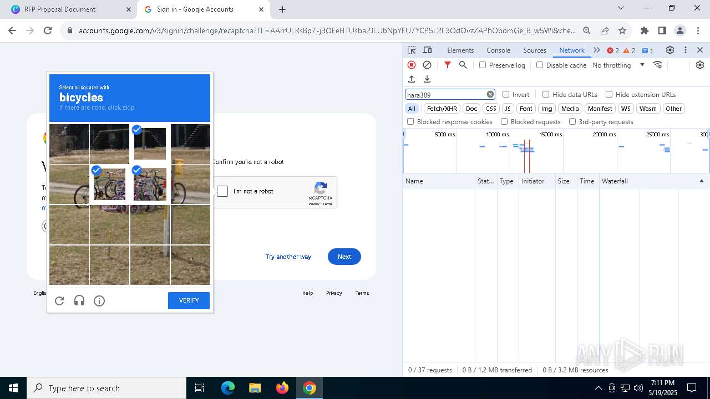The width and height of the screenshot is (710, 399).
Task: Show the issues count badge
Action: point(648,50)
